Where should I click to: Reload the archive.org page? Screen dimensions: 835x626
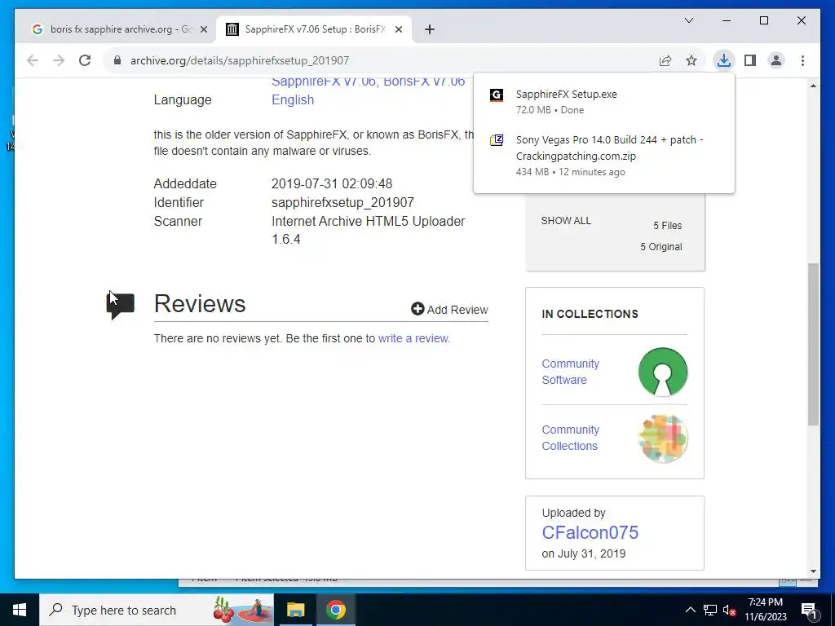(x=85, y=60)
